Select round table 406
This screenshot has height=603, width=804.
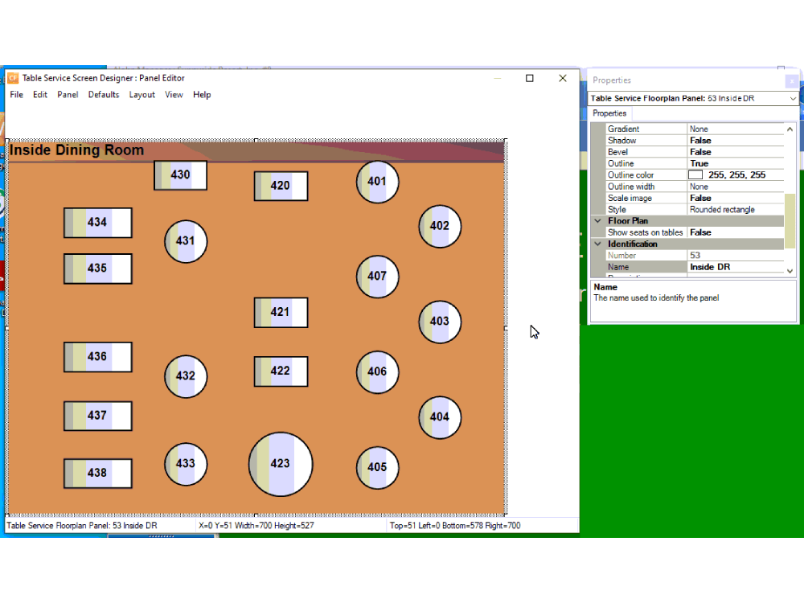tap(377, 371)
